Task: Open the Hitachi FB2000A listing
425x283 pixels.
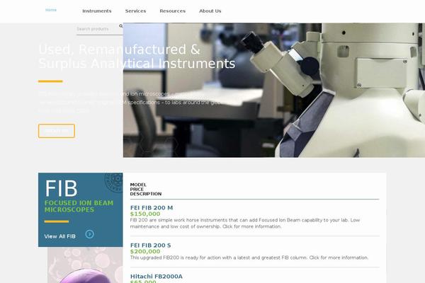Action: coord(157,277)
